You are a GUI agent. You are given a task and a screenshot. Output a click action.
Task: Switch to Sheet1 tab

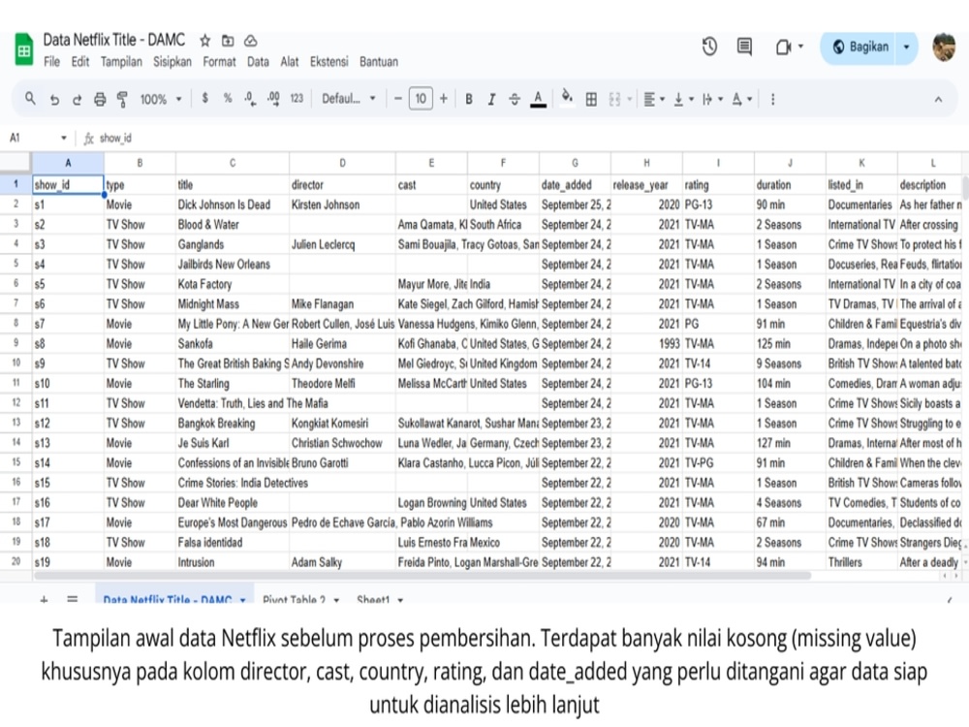[x=373, y=598]
